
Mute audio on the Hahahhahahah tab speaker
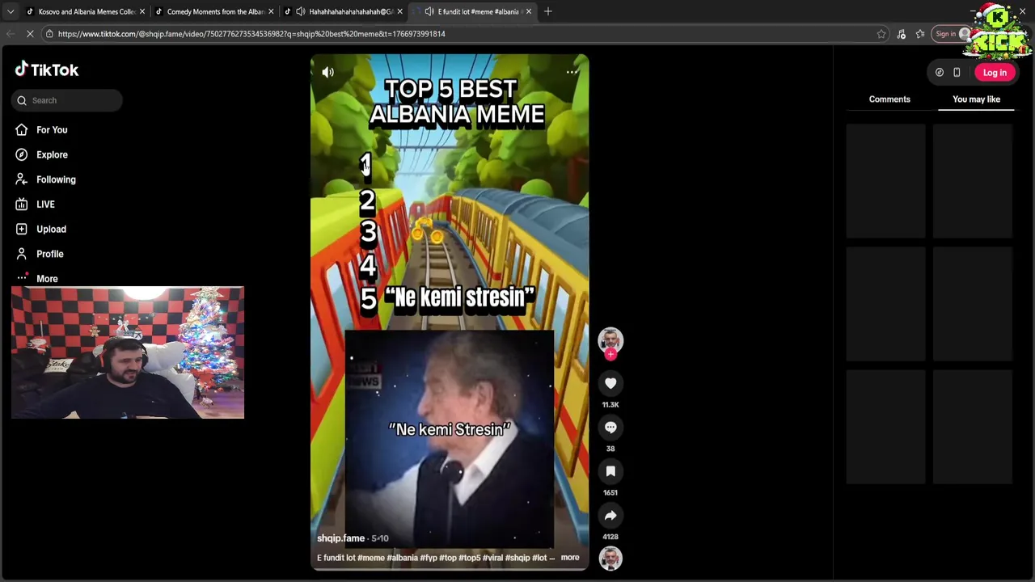[x=301, y=11]
